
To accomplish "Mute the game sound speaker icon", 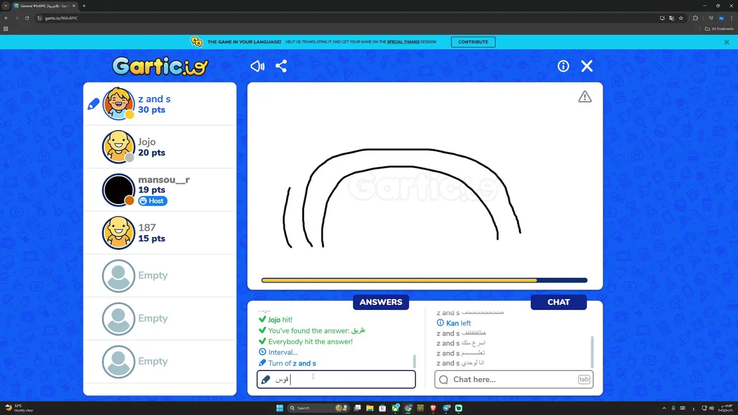I will pos(257,66).
